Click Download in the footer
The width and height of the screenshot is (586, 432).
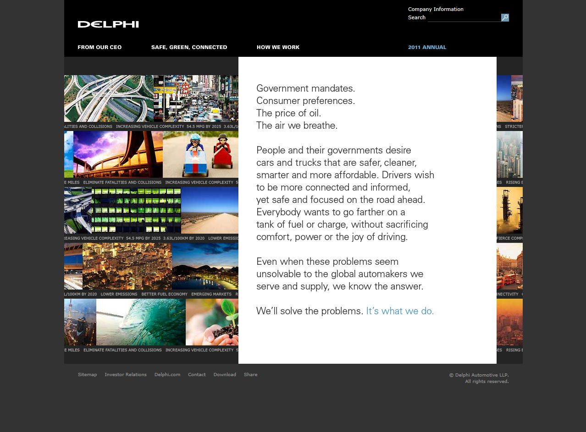tap(225, 374)
